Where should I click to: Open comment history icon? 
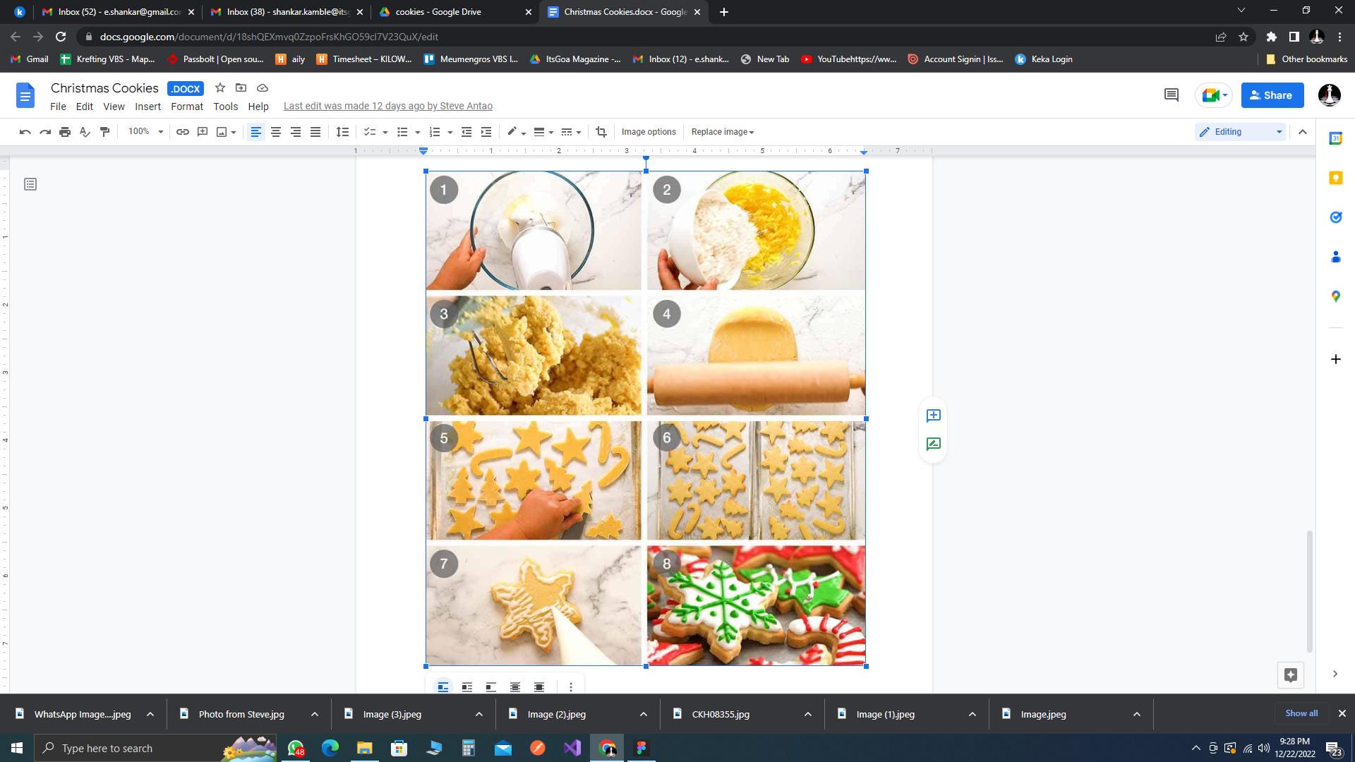pos(1171,95)
